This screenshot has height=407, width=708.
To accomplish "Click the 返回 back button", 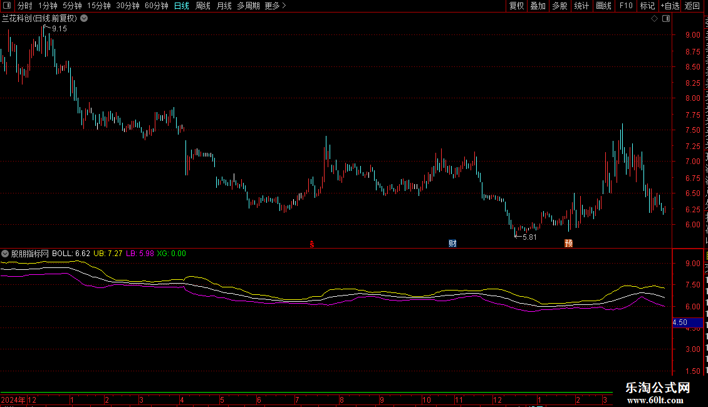I will [692, 6].
